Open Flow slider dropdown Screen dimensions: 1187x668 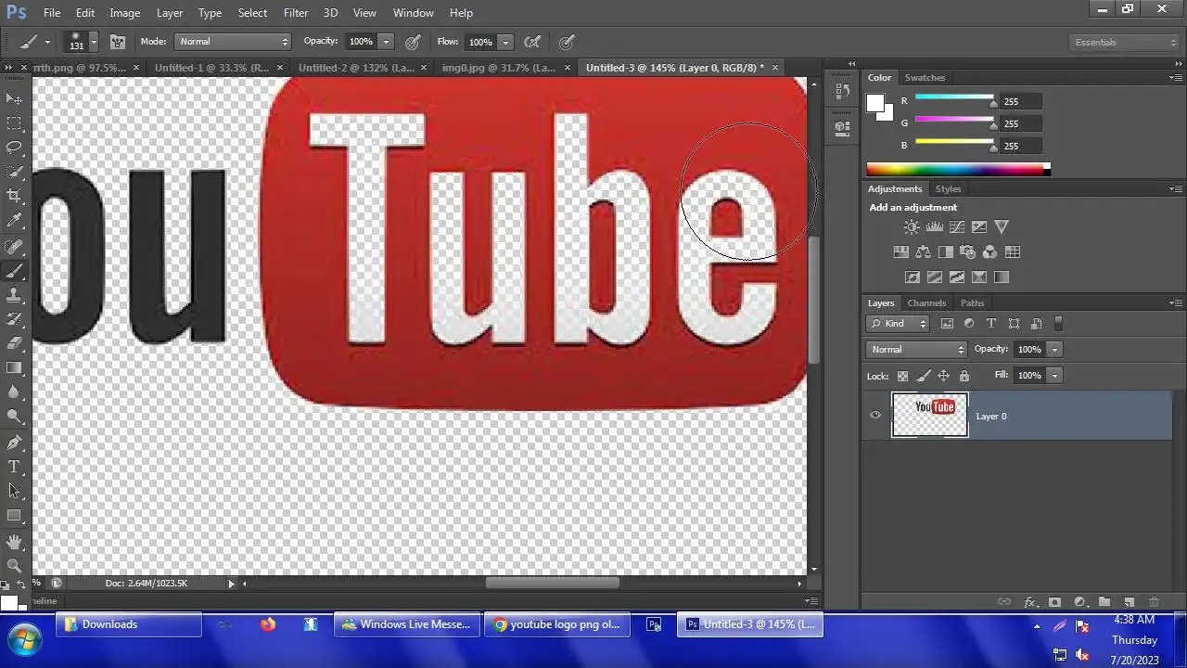pos(505,42)
